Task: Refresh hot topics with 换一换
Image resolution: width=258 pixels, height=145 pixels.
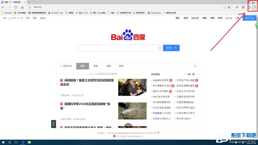Action: pos(190,74)
